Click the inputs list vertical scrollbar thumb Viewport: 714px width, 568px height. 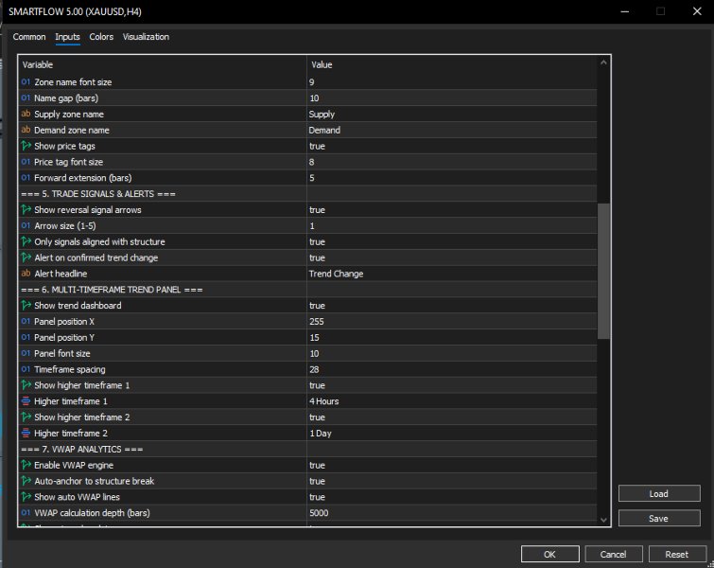click(x=603, y=272)
